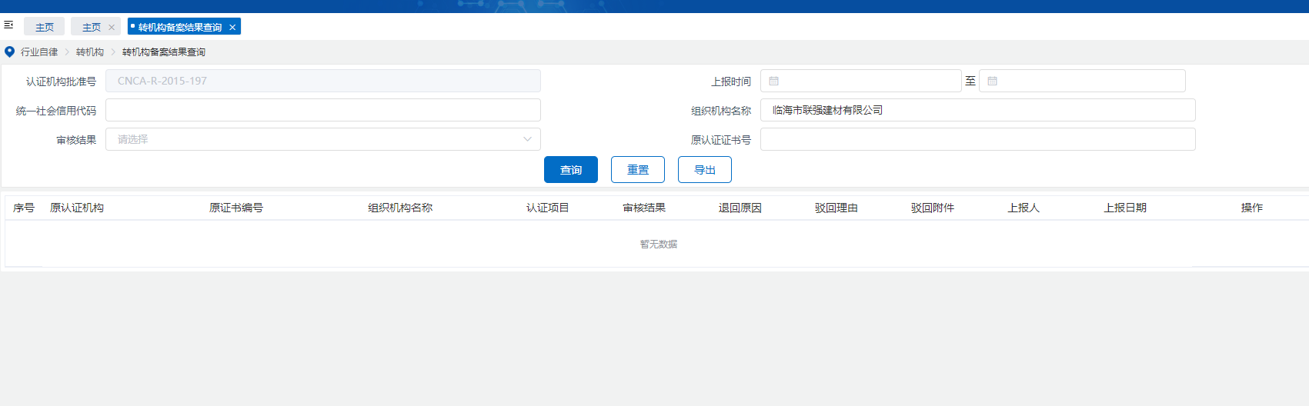Click the 上报人 column header

(x=1023, y=208)
